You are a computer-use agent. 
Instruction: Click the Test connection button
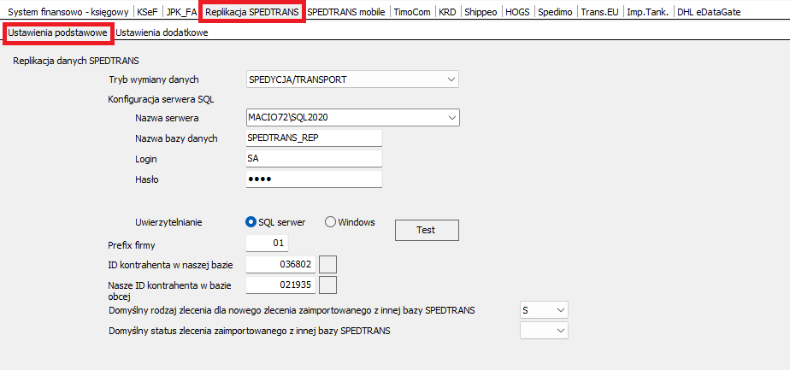(x=426, y=230)
